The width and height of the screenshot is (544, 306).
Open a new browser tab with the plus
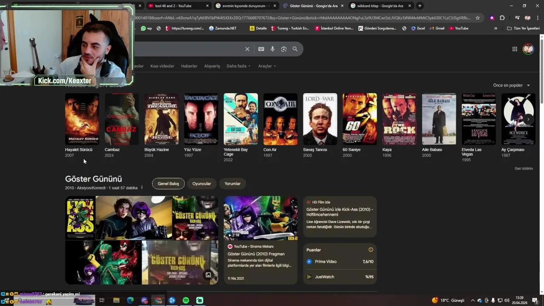tap(420, 6)
